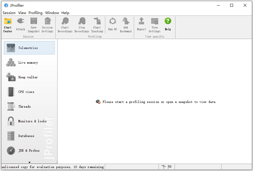Viewport: 253px width, 171px height.
Task: Click the JProfiler title bar logo
Action: pyautogui.click(x=6, y=5)
